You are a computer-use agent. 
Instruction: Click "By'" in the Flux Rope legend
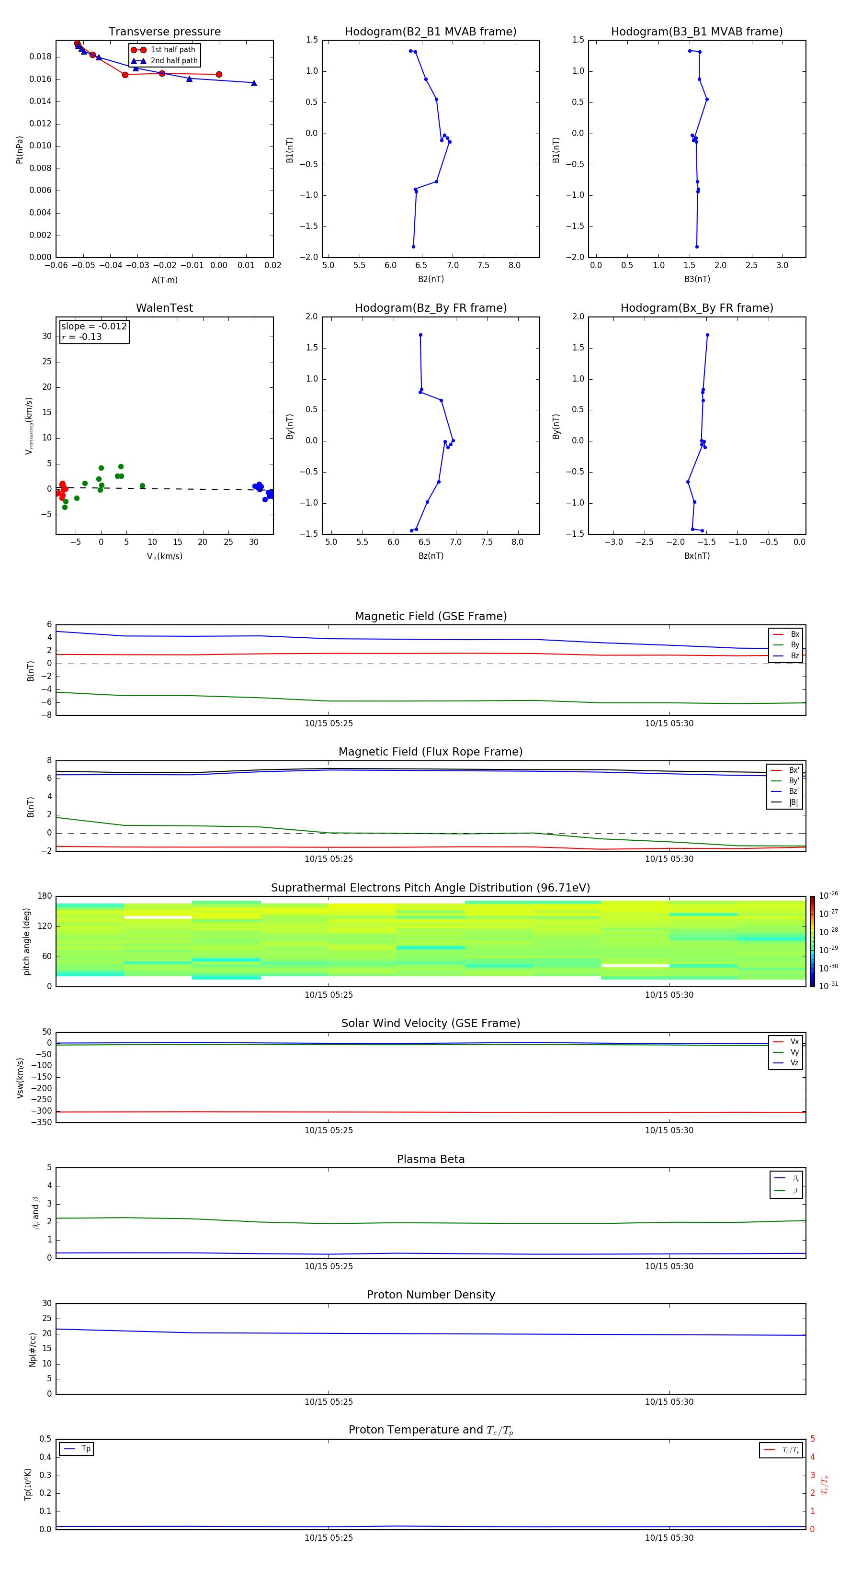pos(794,781)
